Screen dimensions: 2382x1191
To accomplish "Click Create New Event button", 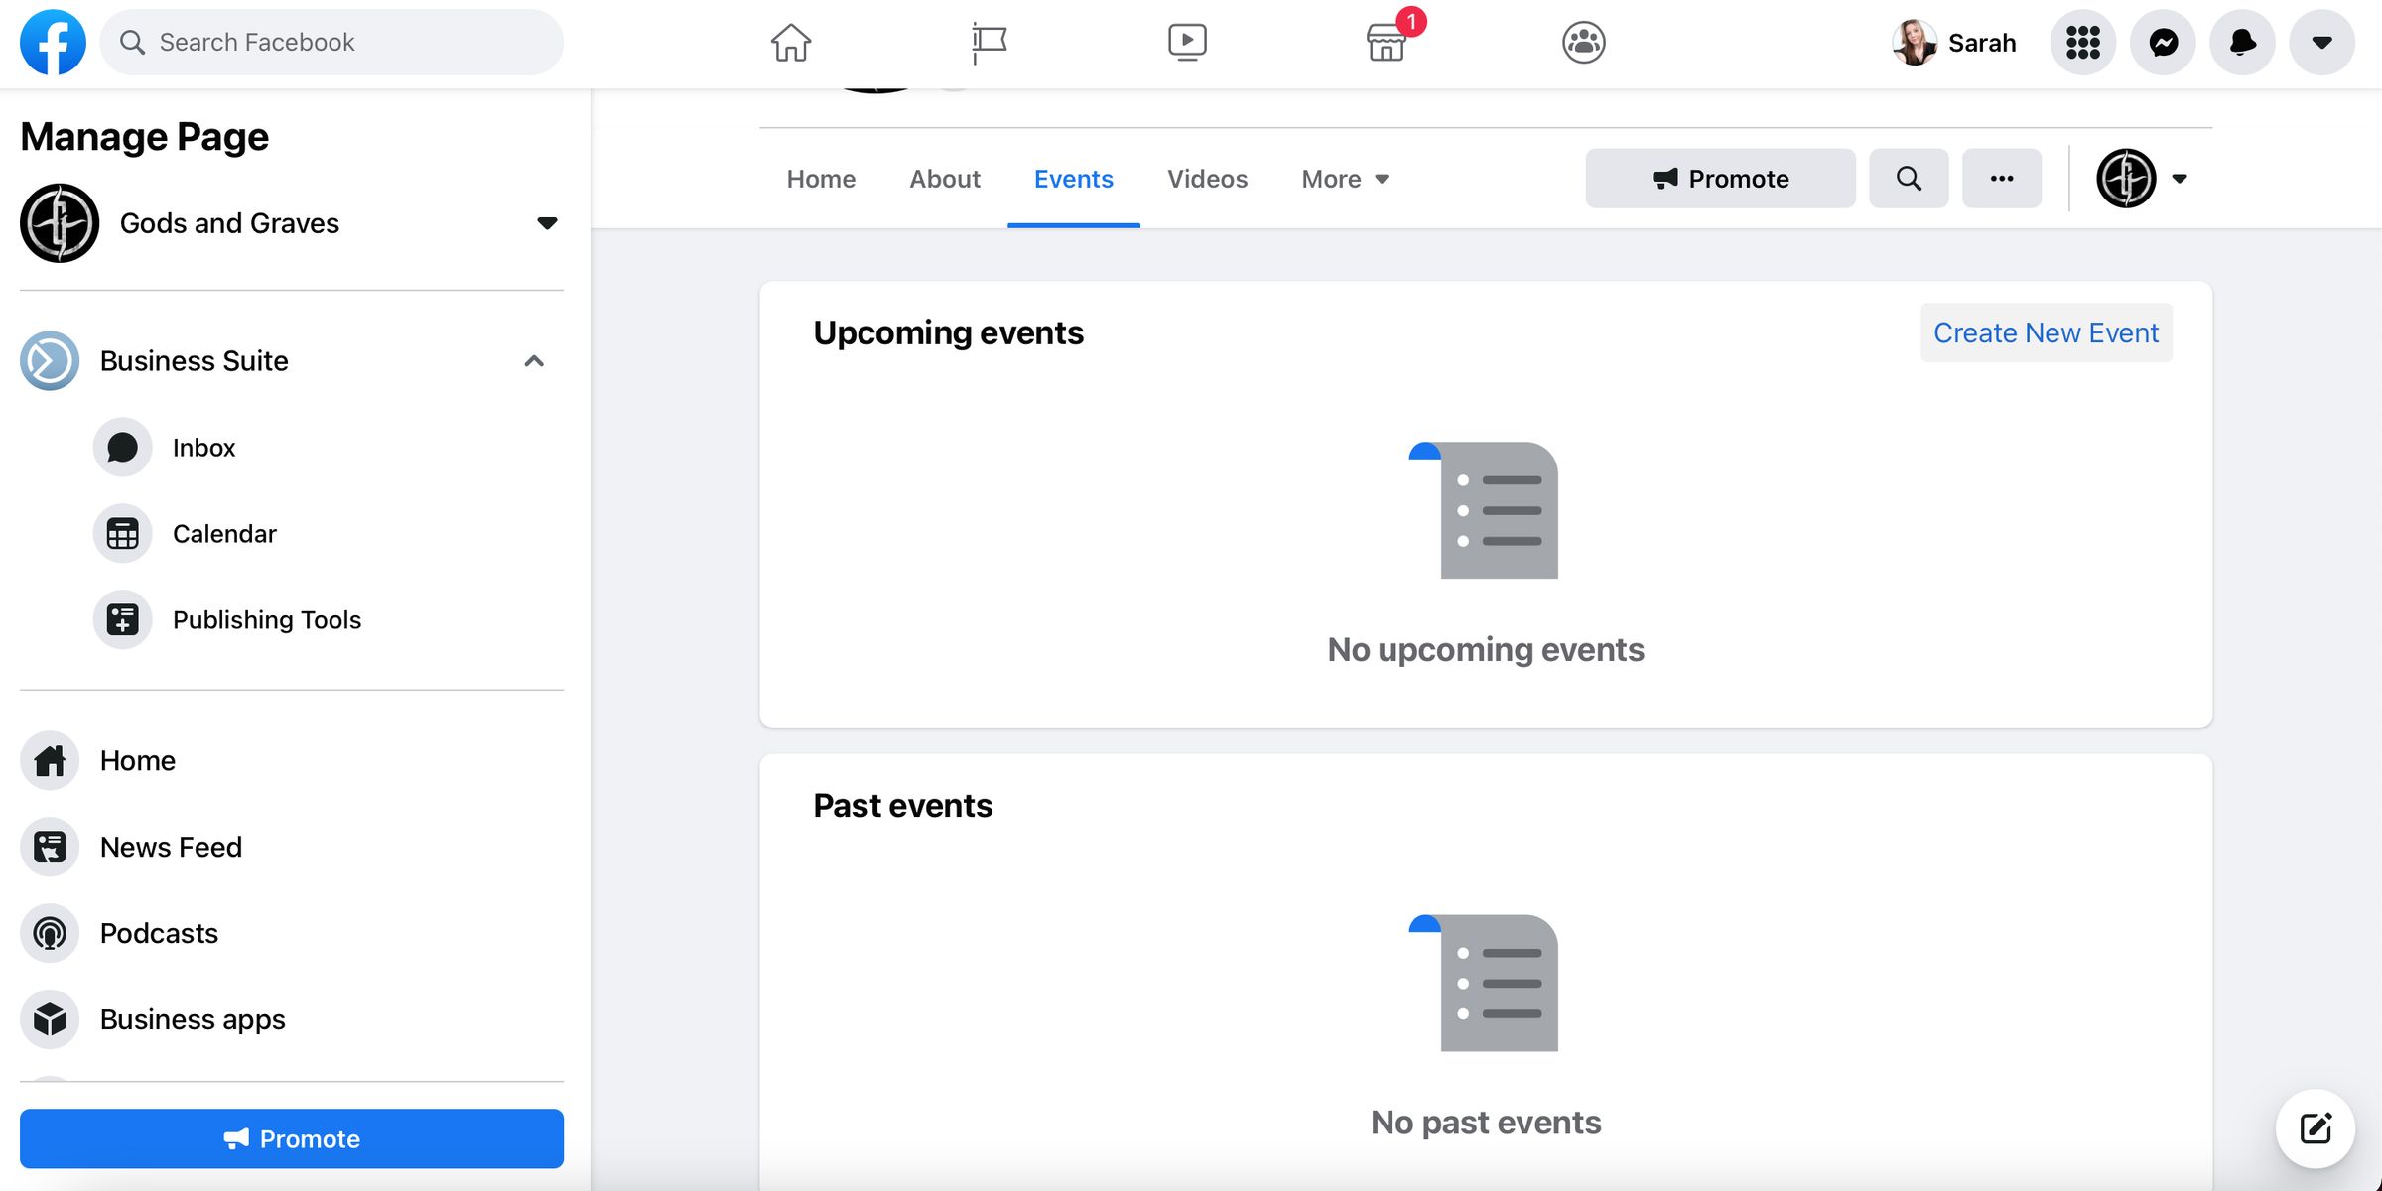I will 2047,331.
